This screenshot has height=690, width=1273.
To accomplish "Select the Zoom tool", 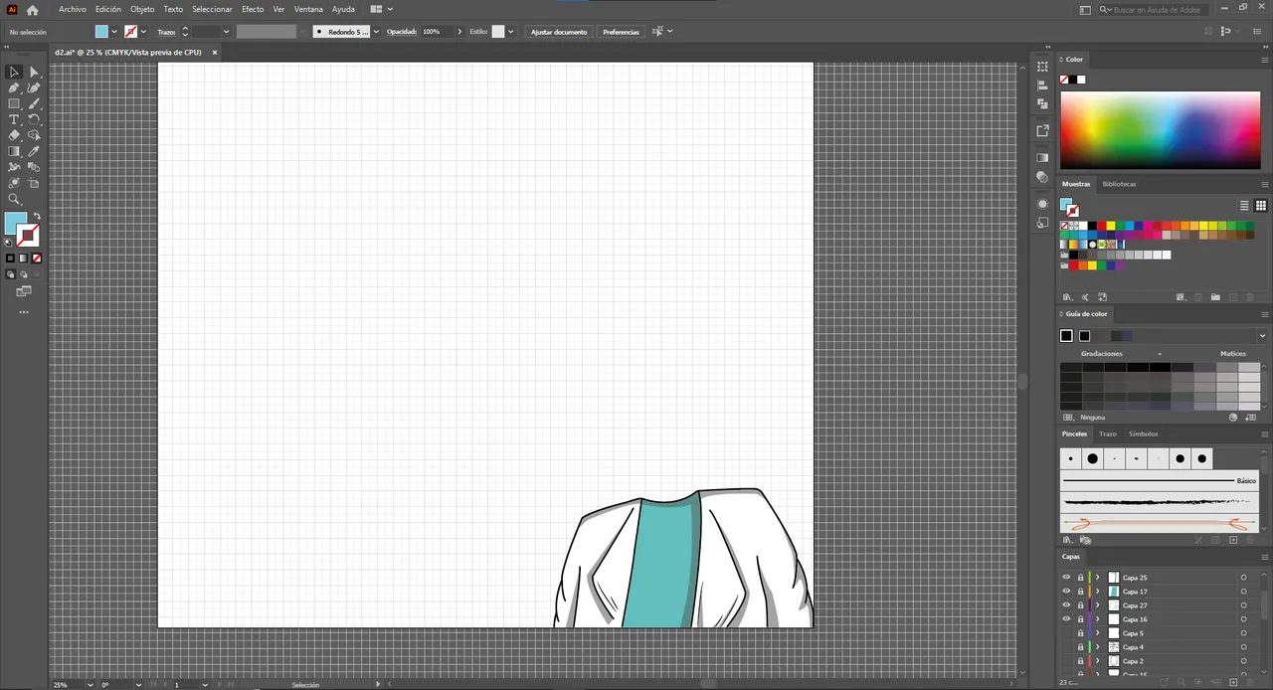I will click(x=14, y=199).
